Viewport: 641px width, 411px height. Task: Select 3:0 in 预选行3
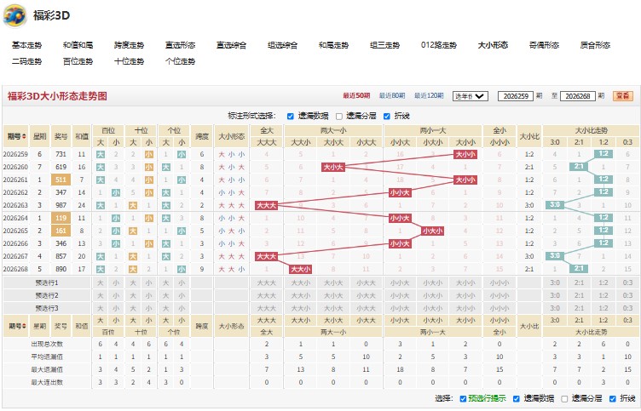coord(555,308)
